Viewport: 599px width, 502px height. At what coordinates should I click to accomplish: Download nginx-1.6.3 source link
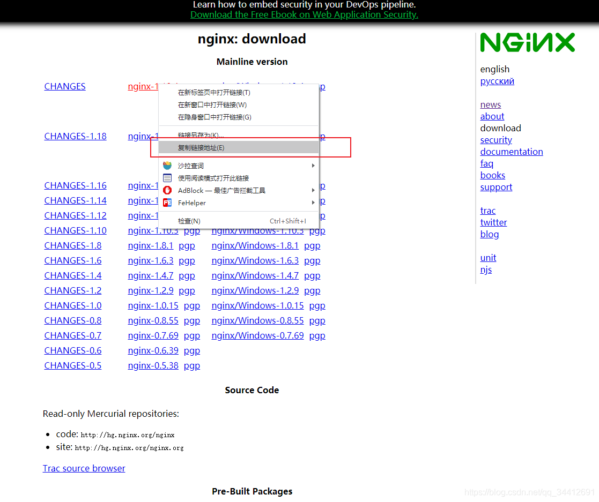[x=151, y=260]
